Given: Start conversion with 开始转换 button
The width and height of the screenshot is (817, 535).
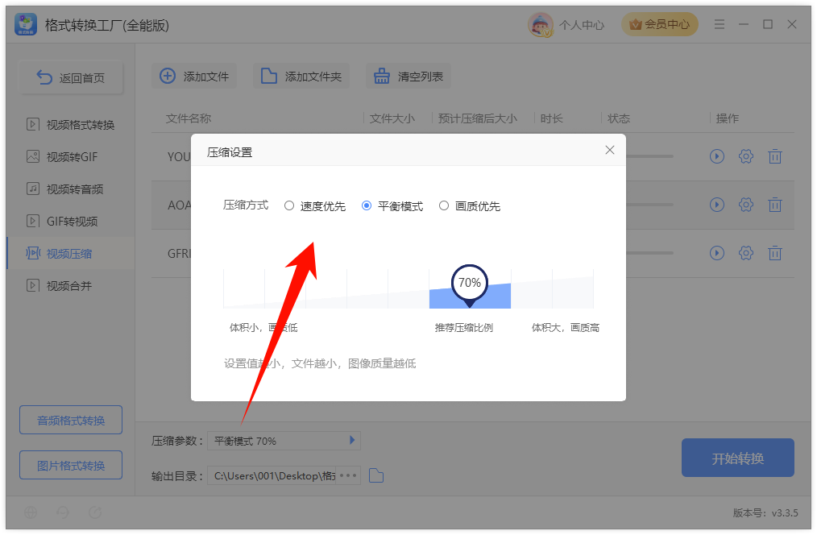Looking at the screenshot, I should [738, 458].
